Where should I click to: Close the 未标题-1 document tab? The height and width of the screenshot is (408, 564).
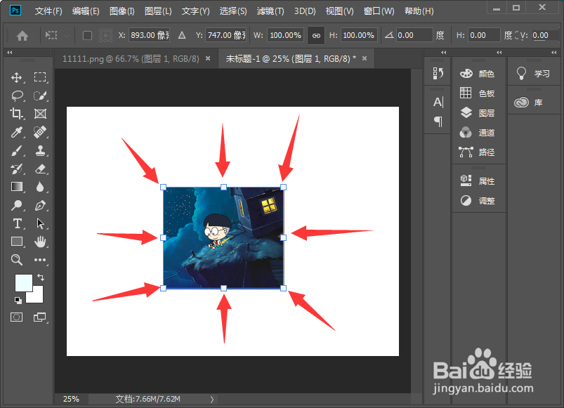point(365,58)
